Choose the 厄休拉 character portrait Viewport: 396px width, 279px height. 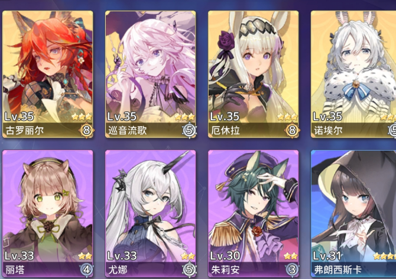(254, 74)
